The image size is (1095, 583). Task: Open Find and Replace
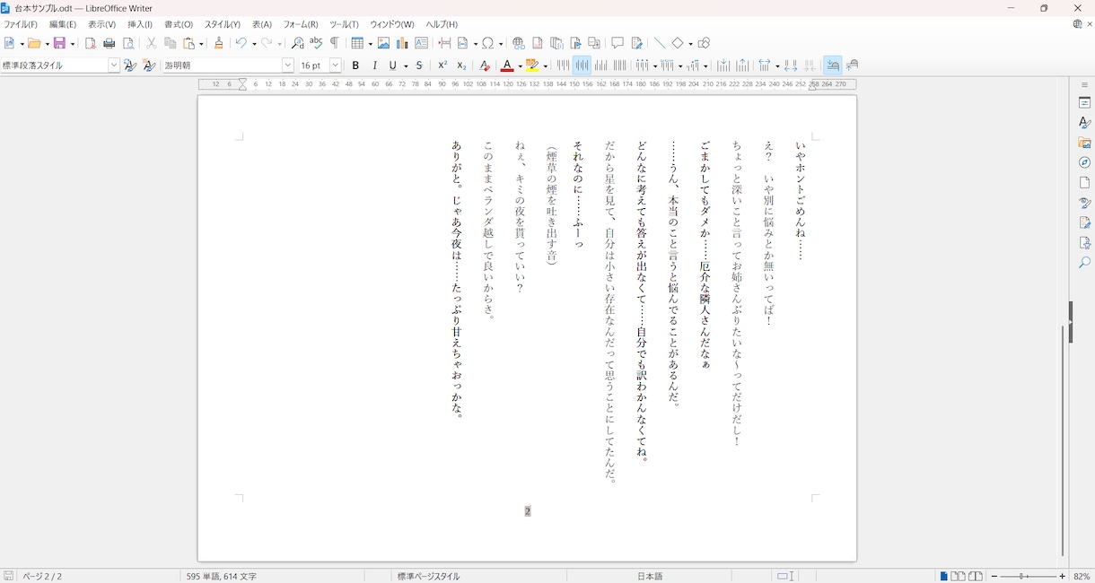pyautogui.click(x=298, y=43)
